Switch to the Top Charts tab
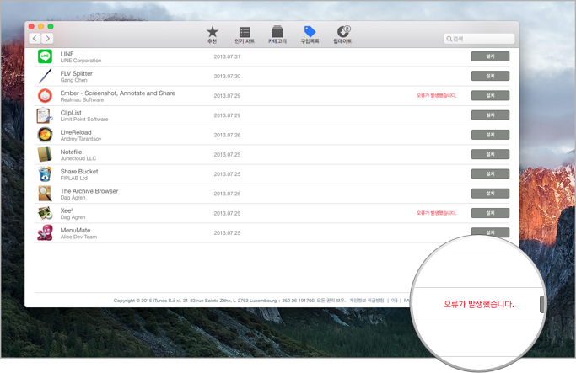Screen dimensions: 576x373 click(x=245, y=35)
